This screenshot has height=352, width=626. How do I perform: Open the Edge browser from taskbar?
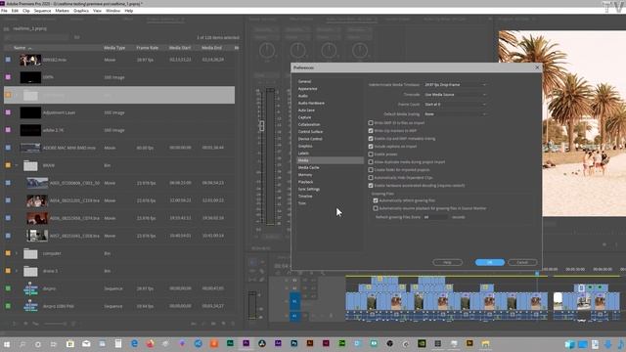pyautogui.click(x=134, y=343)
